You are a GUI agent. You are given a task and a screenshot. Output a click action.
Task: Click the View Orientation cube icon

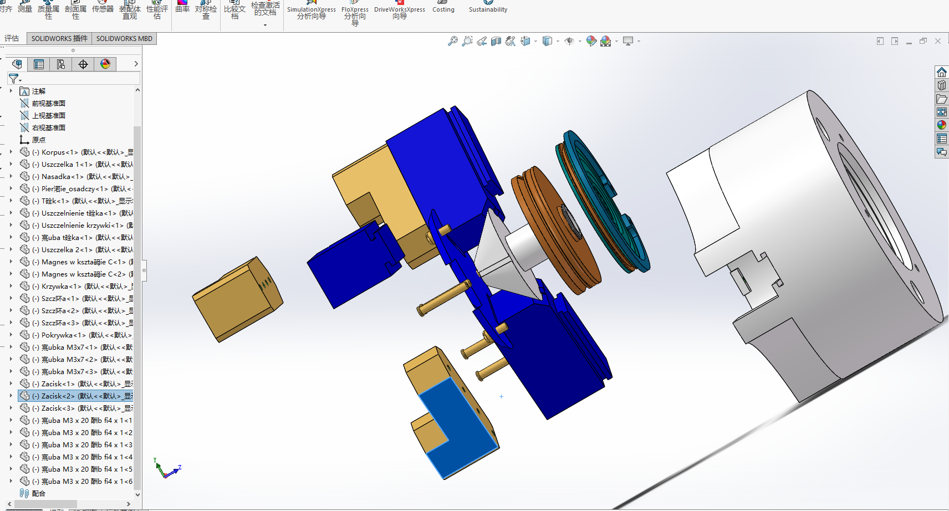[525, 41]
